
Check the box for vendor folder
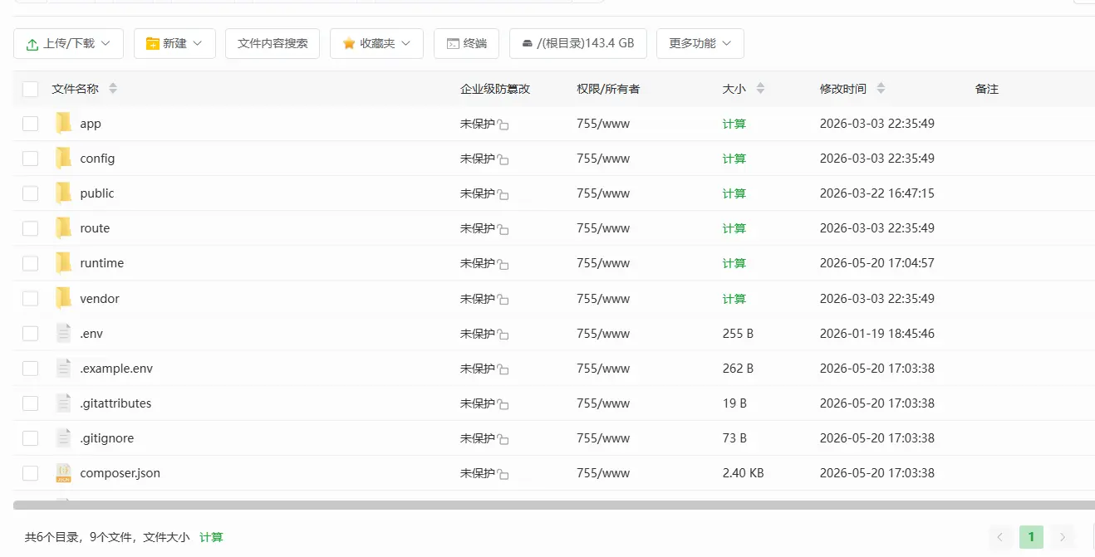(x=31, y=299)
